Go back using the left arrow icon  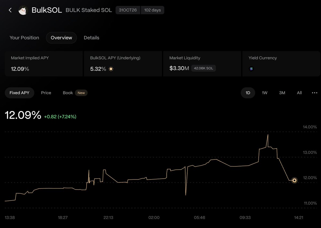coord(10,10)
